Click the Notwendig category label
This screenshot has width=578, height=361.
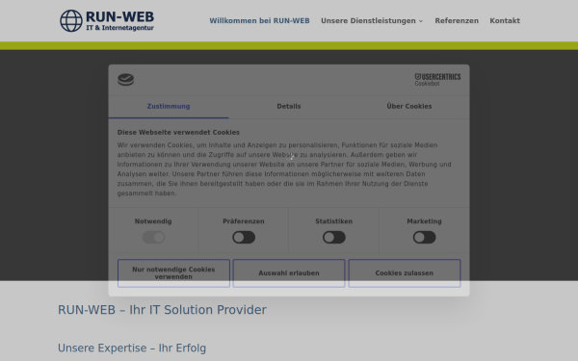153,221
